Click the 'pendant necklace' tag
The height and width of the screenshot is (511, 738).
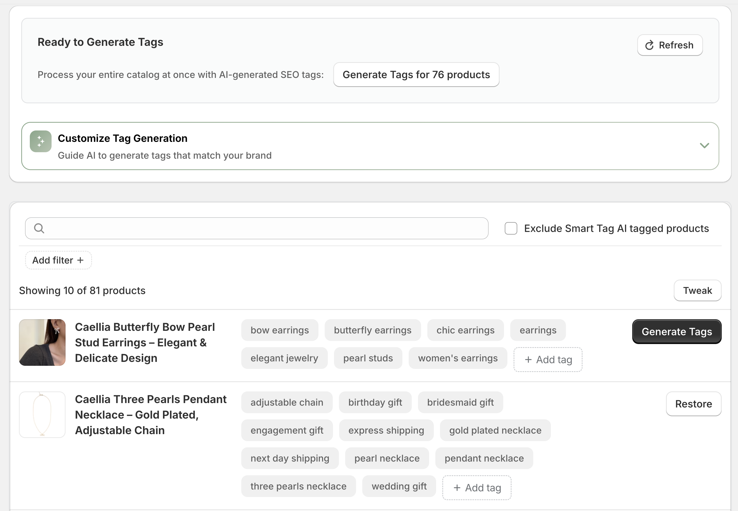pyautogui.click(x=484, y=458)
